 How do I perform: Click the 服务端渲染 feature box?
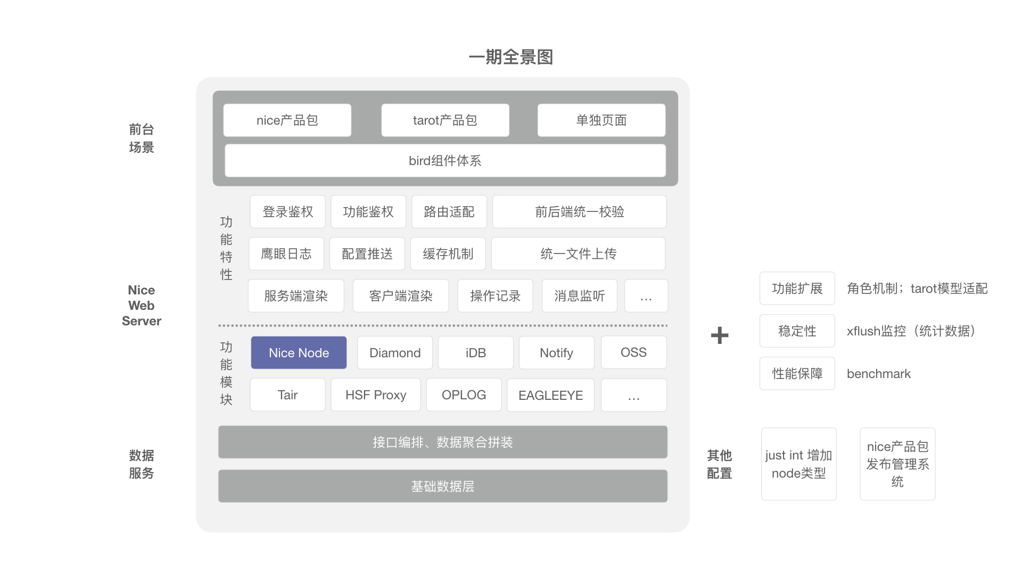[296, 296]
